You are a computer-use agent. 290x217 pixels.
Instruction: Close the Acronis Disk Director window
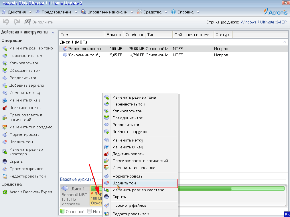pyautogui.click(x=286, y=3)
